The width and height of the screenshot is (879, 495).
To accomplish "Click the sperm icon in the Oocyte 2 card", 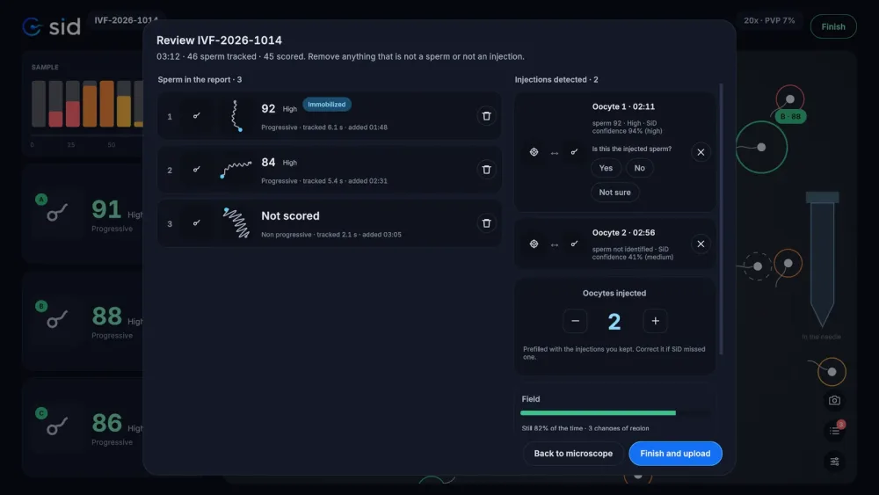I will click(x=574, y=244).
